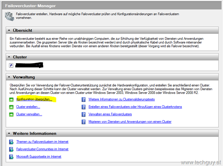Viewport: 223px width, 166px height.
Task: Collapse the Weitere Informationen section
Action: point(9,133)
